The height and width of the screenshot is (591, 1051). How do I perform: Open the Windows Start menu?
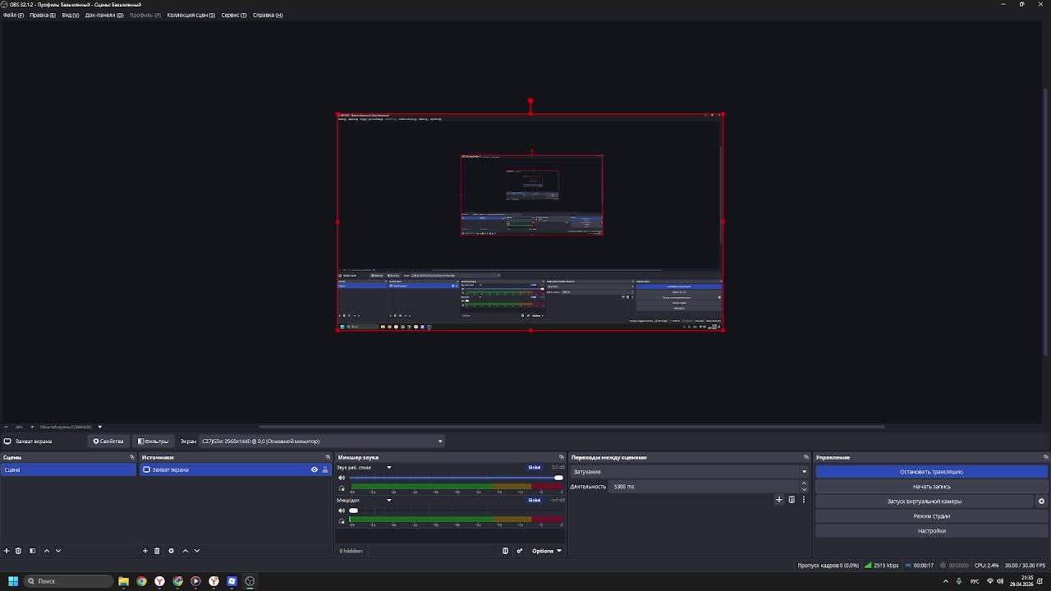point(13,581)
